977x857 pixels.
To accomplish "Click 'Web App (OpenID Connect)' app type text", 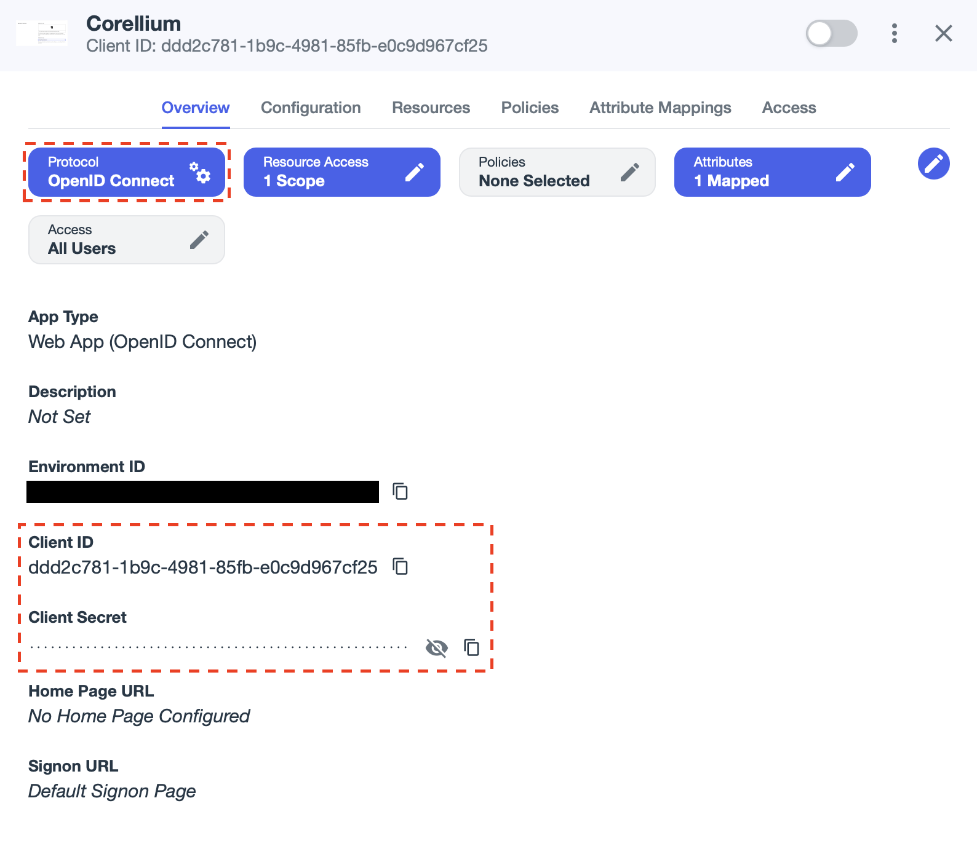I will [143, 342].
